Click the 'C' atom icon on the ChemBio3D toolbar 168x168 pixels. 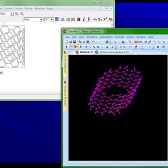tap(164, 42)
